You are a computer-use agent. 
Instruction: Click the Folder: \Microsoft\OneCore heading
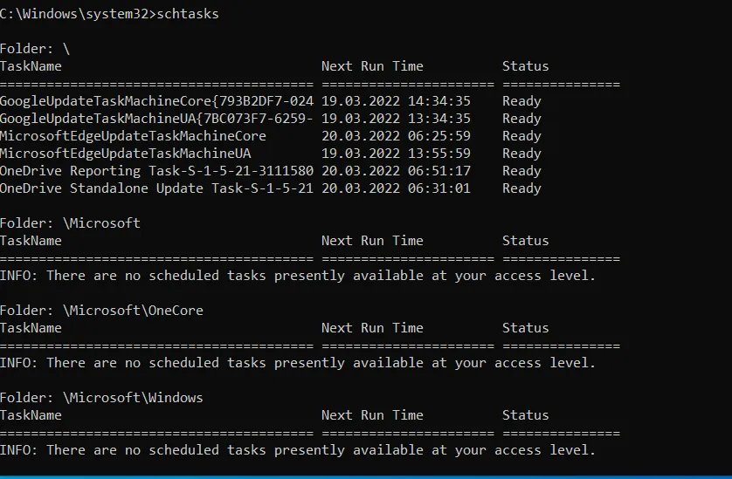point(101,310)
